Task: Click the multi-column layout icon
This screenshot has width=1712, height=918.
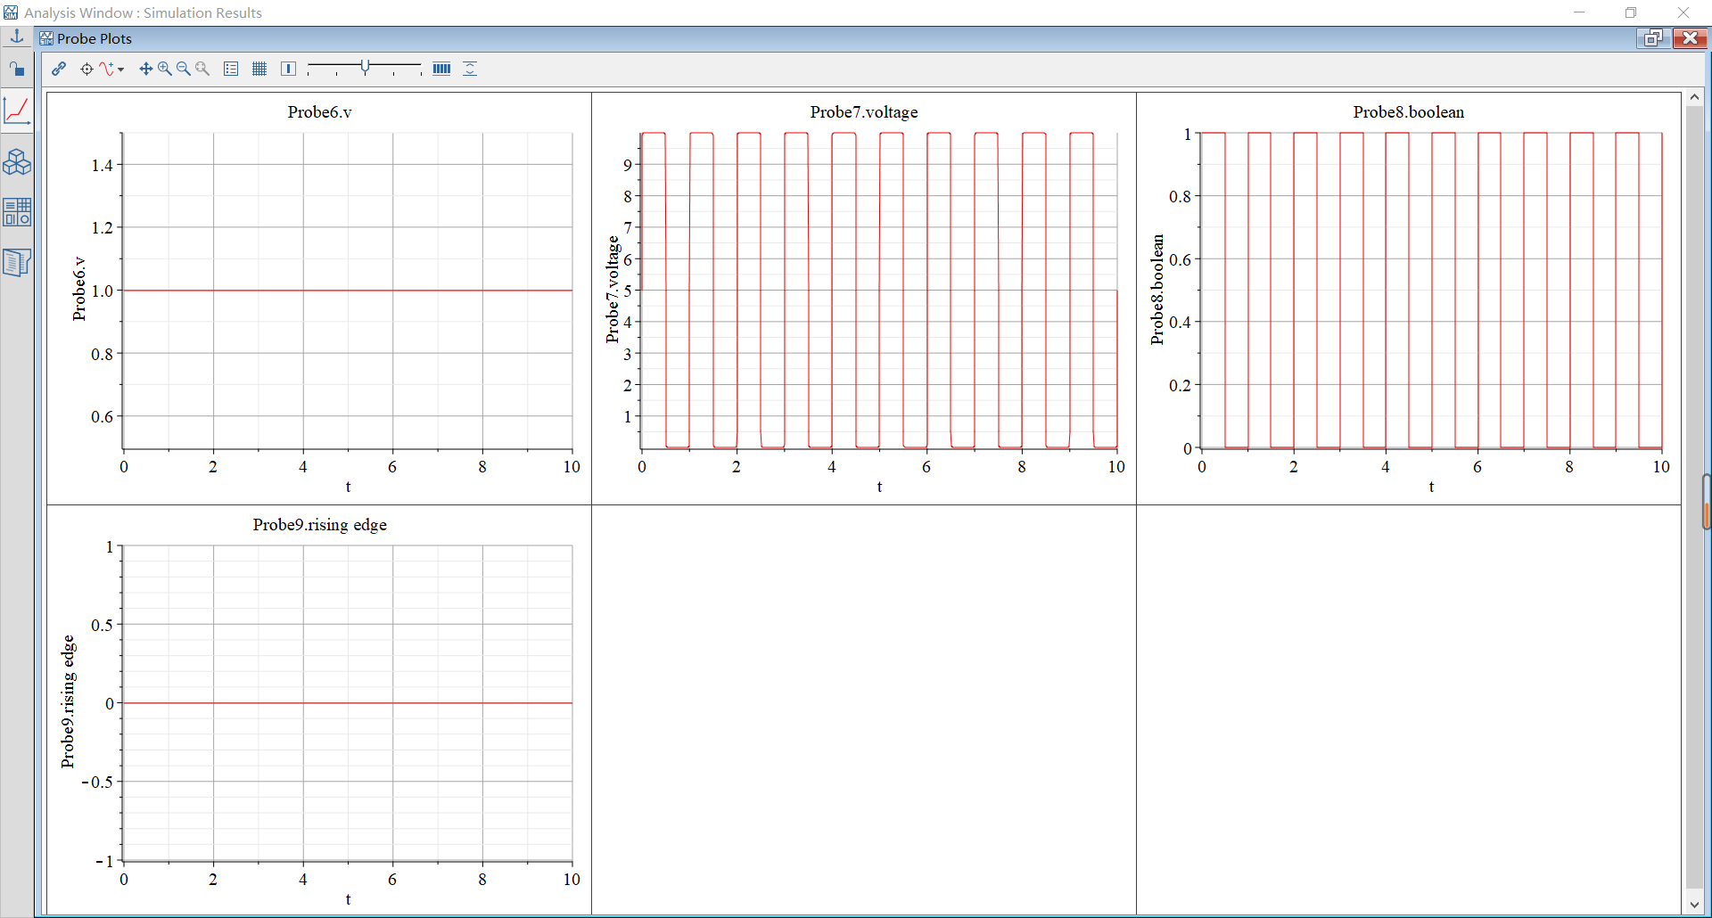Action: (x=441, y=69)
